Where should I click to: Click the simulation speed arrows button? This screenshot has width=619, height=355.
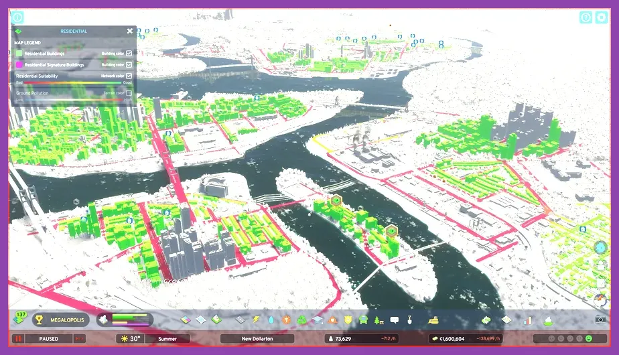click(x=79, y=339)
